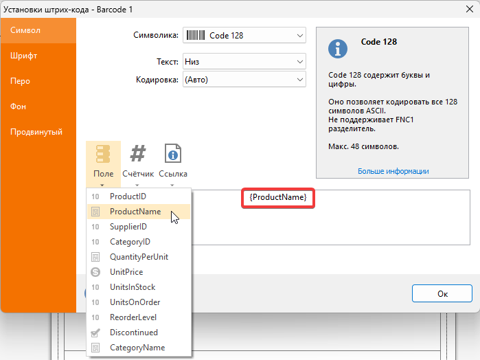Open the Фон tab
480x360 pixels.
pos(19,106)
